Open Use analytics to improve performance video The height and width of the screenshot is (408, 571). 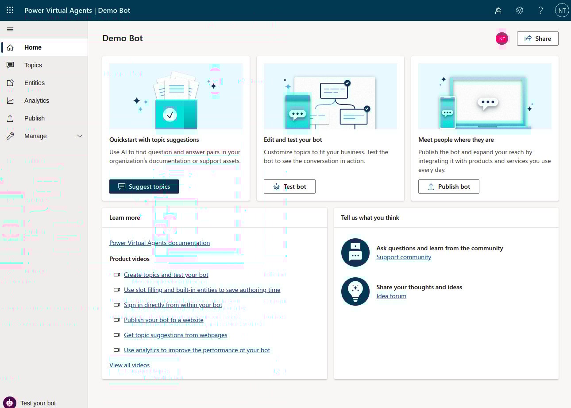(x=197, y=350)
